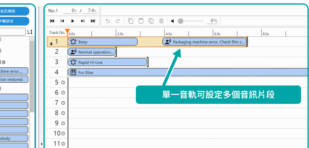Jump to the very start of playback

(52, 21)
